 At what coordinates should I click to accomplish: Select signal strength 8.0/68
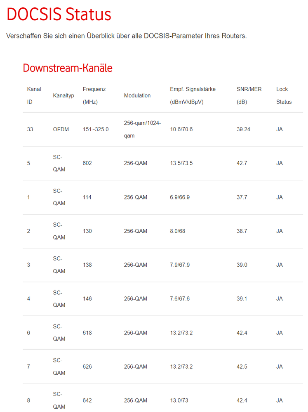[177, 231]
